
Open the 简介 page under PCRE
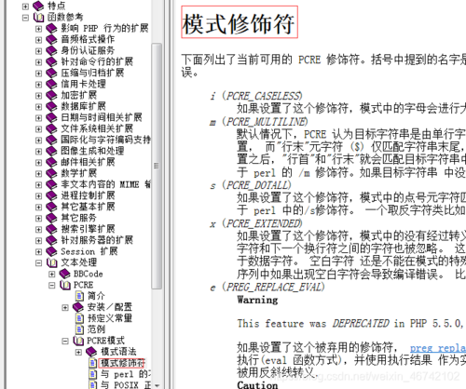click(96, 296)
